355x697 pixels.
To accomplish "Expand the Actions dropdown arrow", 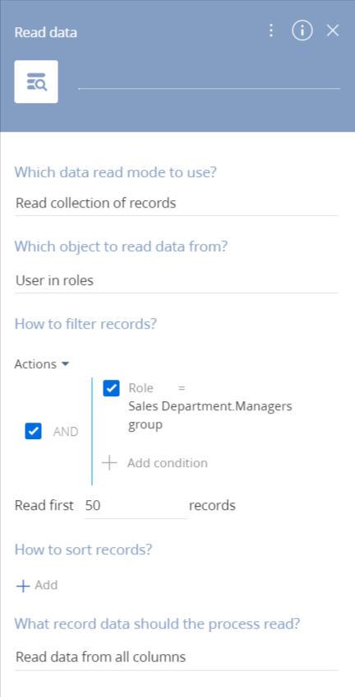I will (x=65, y=364).
